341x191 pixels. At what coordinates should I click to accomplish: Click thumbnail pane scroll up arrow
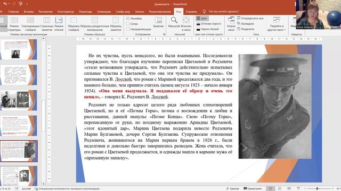pos(44,39)
